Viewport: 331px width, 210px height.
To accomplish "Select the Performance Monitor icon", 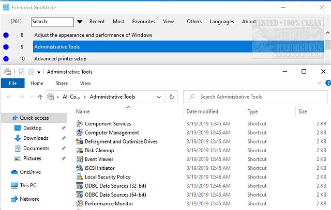I will [x=80, y=204].
